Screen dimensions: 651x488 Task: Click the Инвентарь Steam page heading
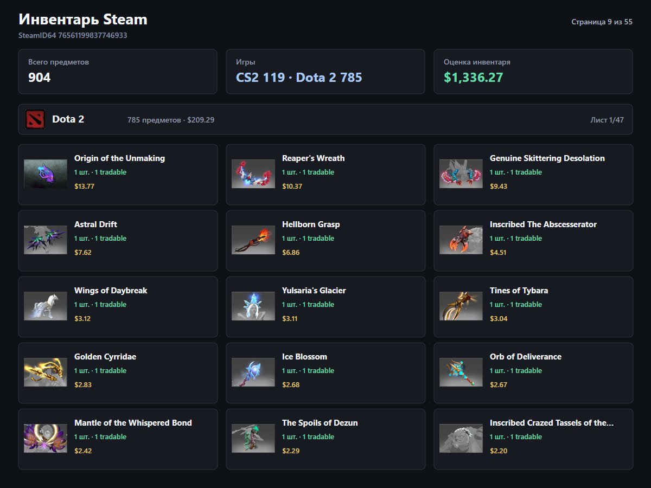(83, 20)
